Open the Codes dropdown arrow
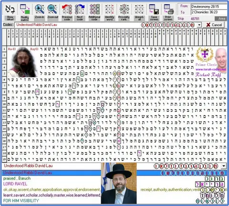 [x=199, y=25]
